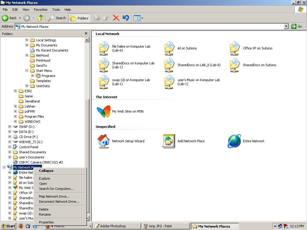Screen dimensions: 307x230
Task: Click the Folders pane scroll-up arrow
Action: point(87,40)
